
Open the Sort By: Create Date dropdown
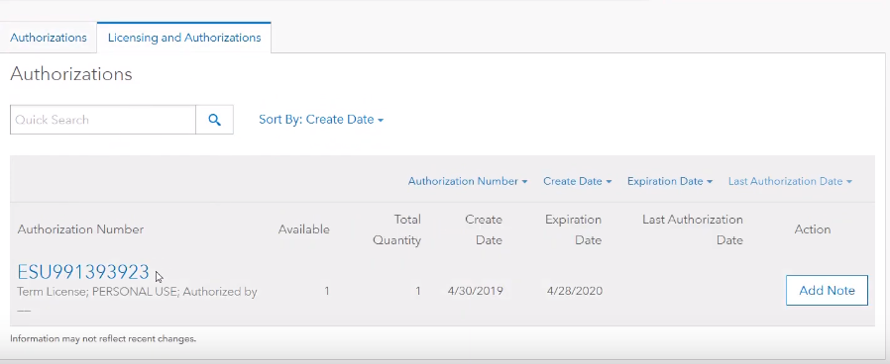(x=321, y=120)
